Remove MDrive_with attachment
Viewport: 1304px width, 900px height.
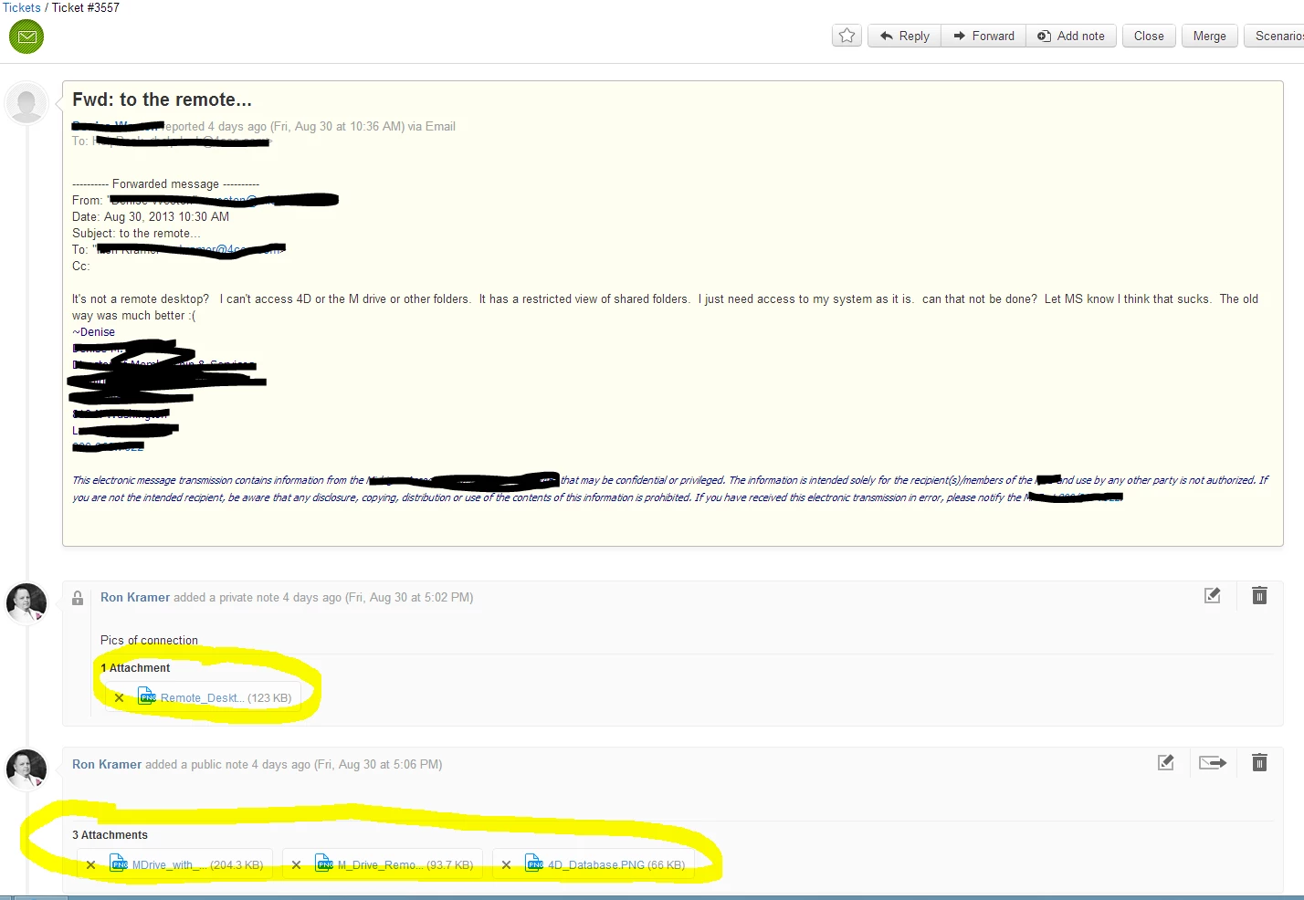point(90,865)
